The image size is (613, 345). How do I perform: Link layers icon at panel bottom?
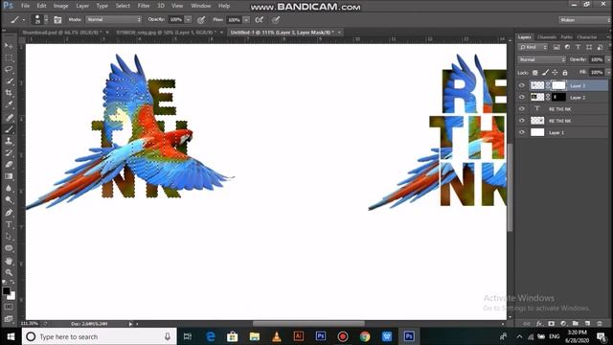coord(527,324)
